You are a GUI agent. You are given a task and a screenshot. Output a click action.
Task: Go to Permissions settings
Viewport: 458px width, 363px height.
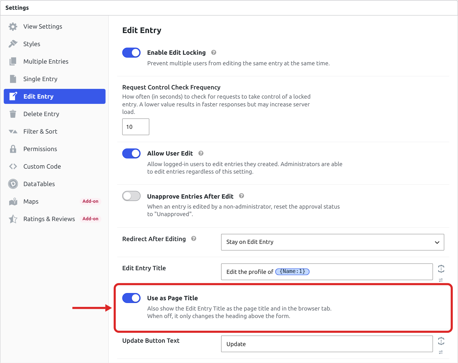pos(55,149)
